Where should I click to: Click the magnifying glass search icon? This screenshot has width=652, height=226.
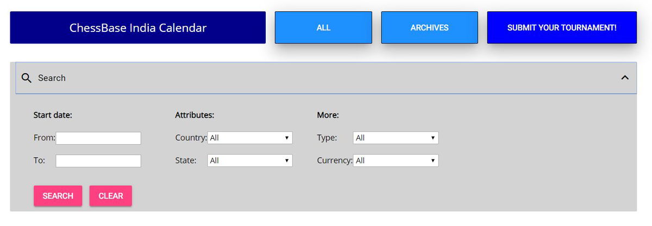point(26,78)
